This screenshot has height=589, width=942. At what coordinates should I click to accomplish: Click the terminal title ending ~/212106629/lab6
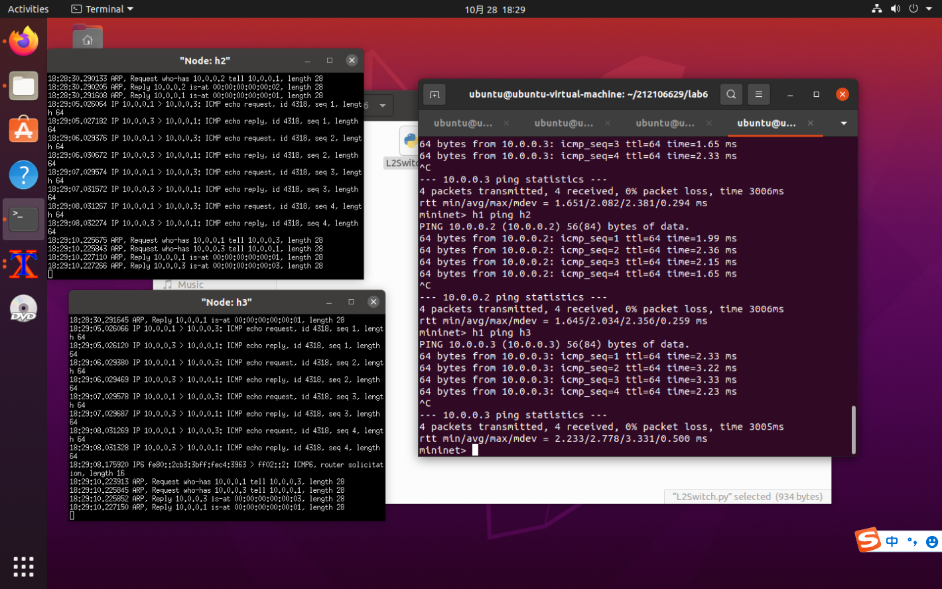click(588, 94)
